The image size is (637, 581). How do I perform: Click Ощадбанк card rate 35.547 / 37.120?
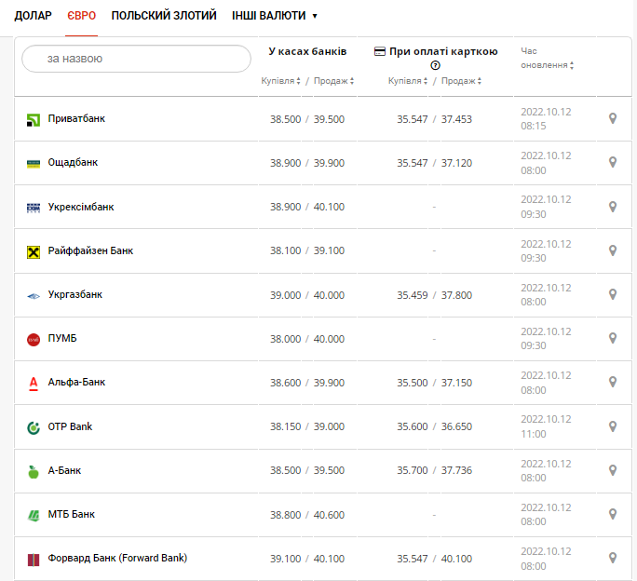click(434, 163)
